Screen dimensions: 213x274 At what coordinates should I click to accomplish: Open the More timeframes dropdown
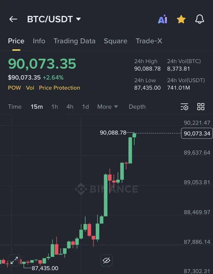[x=108, y=107]
